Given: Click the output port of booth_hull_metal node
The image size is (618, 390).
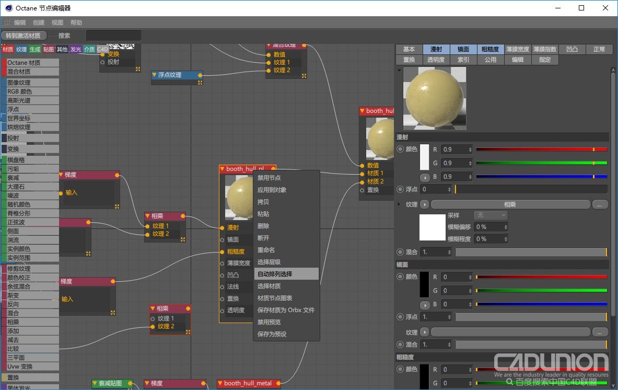Looking at the screenshot, I should coord(278,383).
